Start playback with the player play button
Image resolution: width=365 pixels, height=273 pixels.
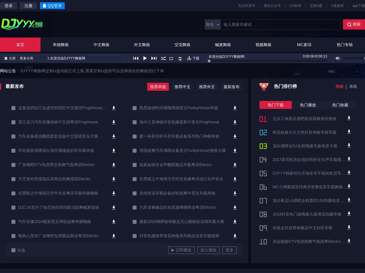(145, 58)
